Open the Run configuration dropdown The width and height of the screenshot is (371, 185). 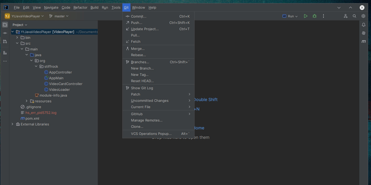pyautogui.click(x=290, y=16)
